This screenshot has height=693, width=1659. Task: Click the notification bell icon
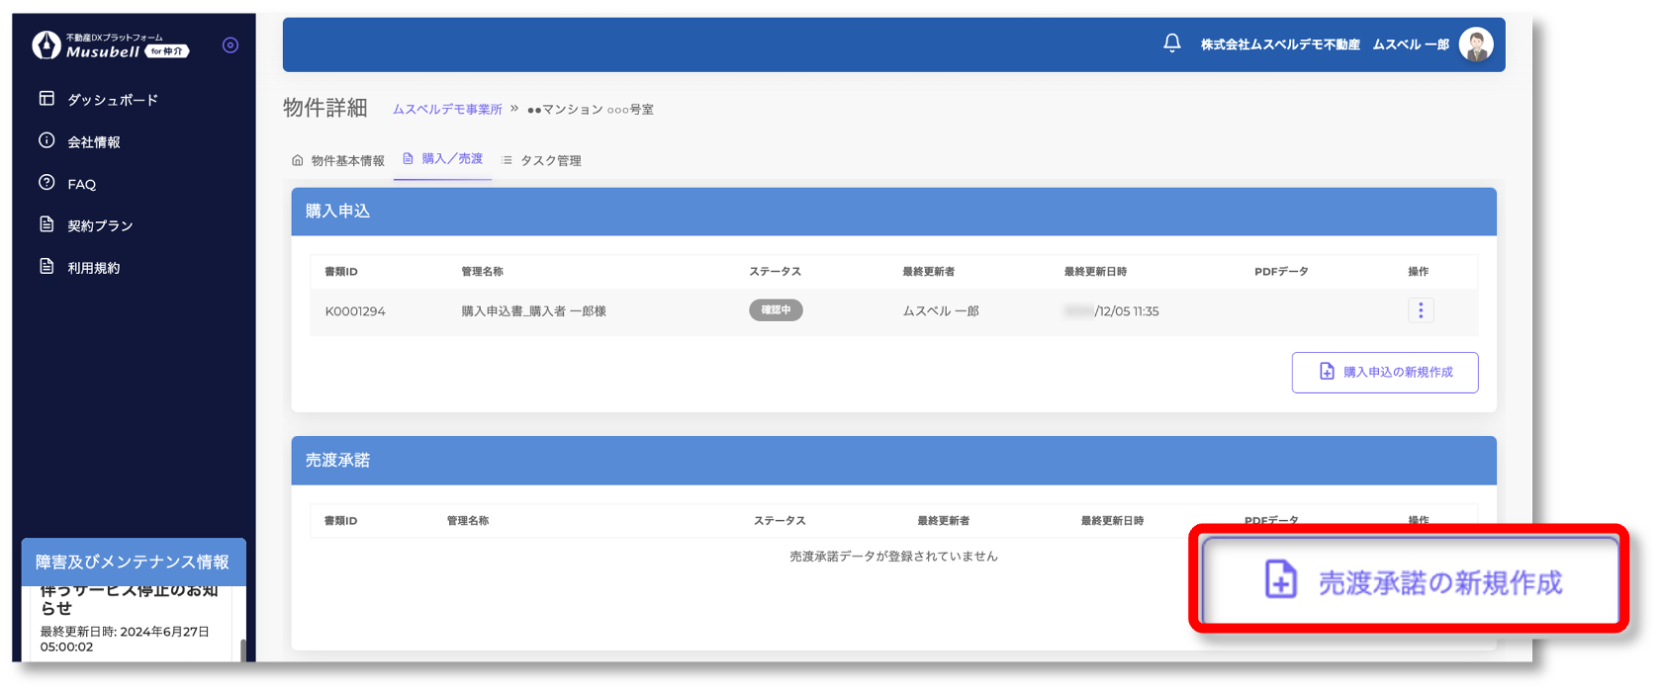pos(1171,43)
